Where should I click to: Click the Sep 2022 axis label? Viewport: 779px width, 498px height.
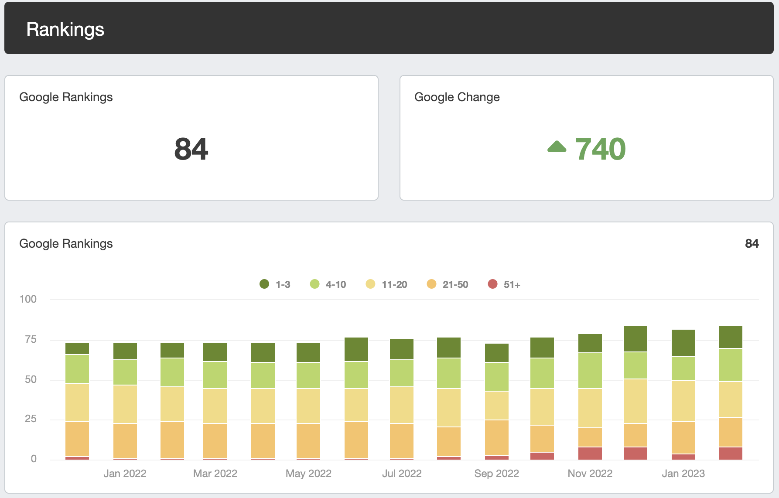pyautogui.click(x=497, y=474)
